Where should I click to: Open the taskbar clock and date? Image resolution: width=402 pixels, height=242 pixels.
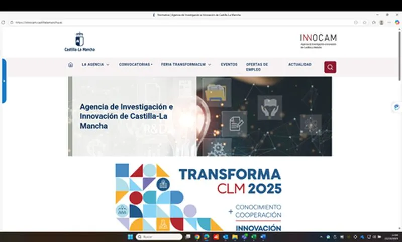coord(391,237)
